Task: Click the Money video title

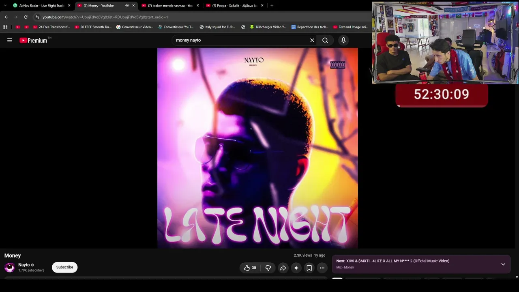Action: [13, 255]
